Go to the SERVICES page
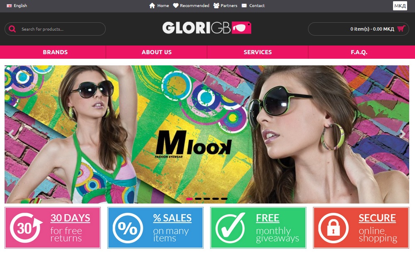 click(x=257, y=52)
